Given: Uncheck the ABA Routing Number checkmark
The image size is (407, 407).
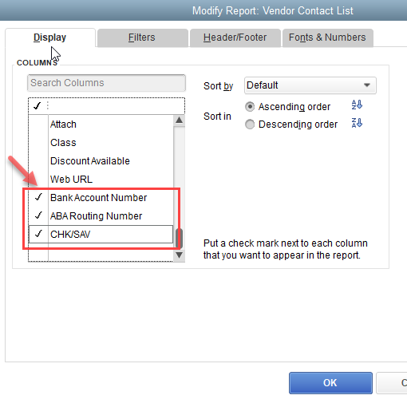Looking at the screenshot, I should point(38,215).
